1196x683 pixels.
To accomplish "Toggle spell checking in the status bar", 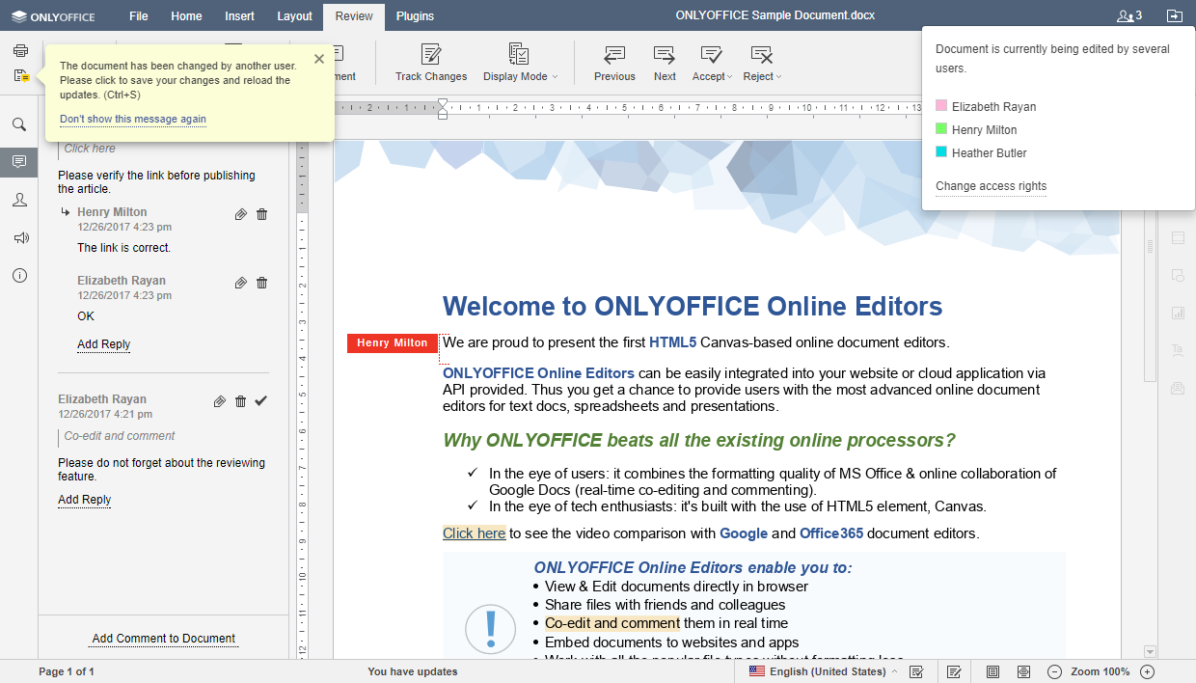I will pyautogui.click(x=915, y=670).
